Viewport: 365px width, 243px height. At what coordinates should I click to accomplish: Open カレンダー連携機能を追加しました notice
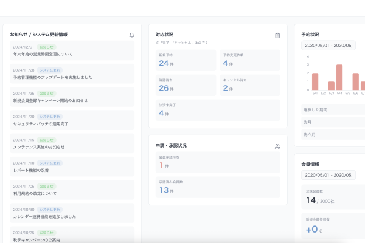[72, 213]
